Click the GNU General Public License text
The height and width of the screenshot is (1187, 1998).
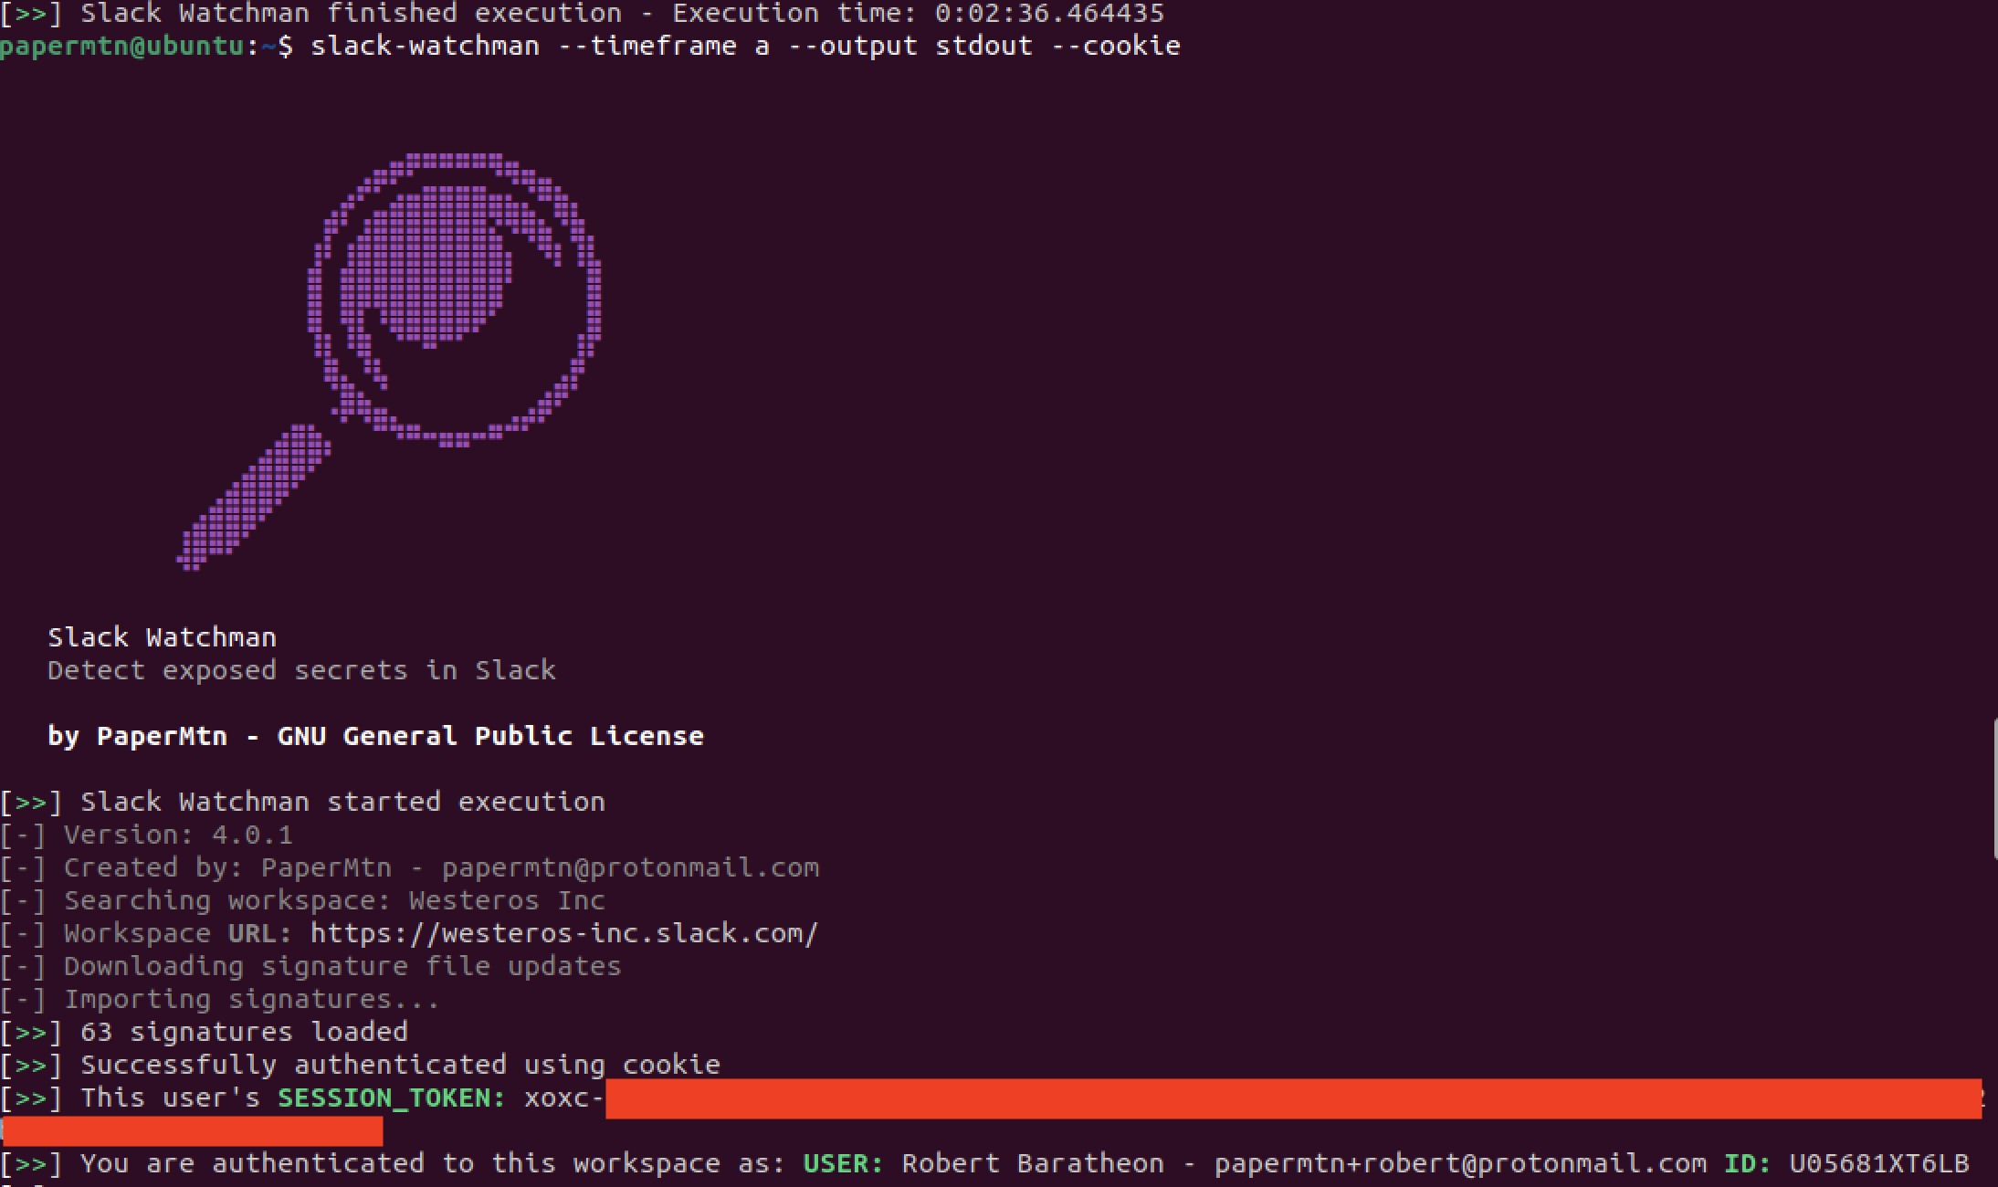[x=490, y=736]
